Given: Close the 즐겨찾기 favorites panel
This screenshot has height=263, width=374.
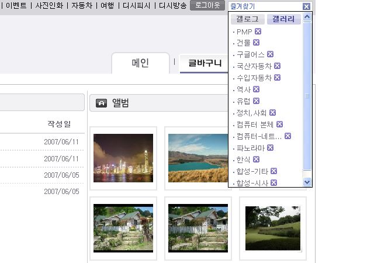Looking at the screenshot, I should tap(306, 6).
